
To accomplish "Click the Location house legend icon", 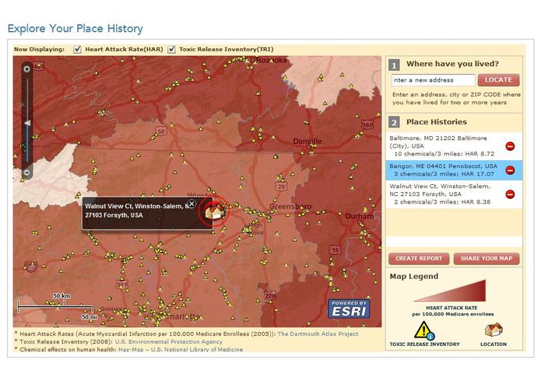I will [494, 330].
